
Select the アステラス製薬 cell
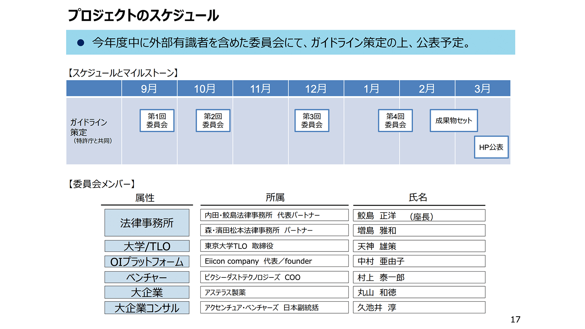tap(275, 292)
